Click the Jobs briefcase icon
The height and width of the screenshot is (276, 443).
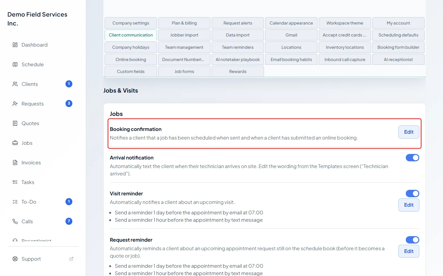coord(15,143)
